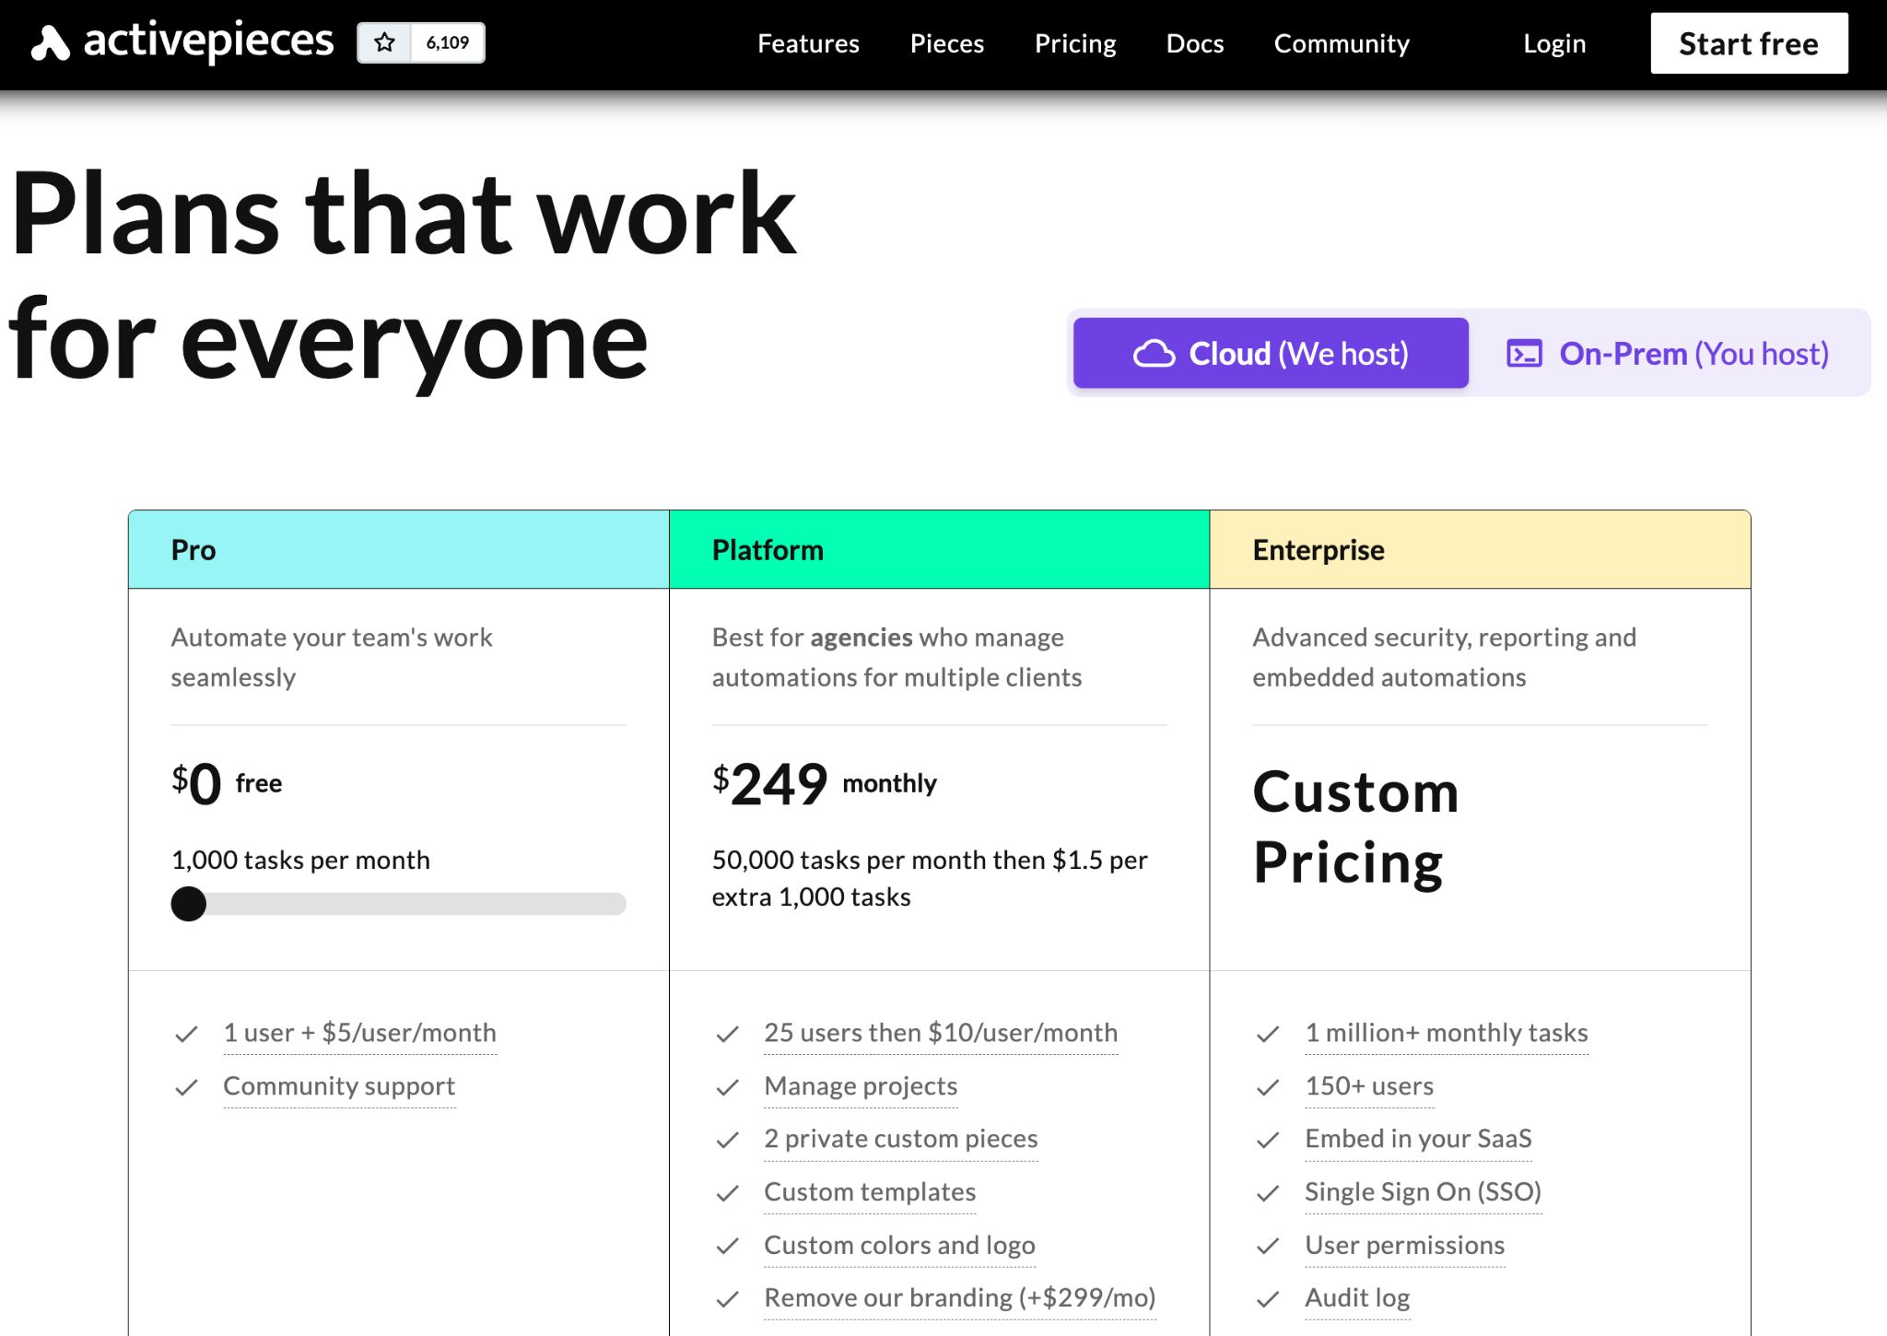Click the terminal icon beside On-Prem
Image resolution: width=1887 pixels, height=1336 pixels.
point(1524,353)
